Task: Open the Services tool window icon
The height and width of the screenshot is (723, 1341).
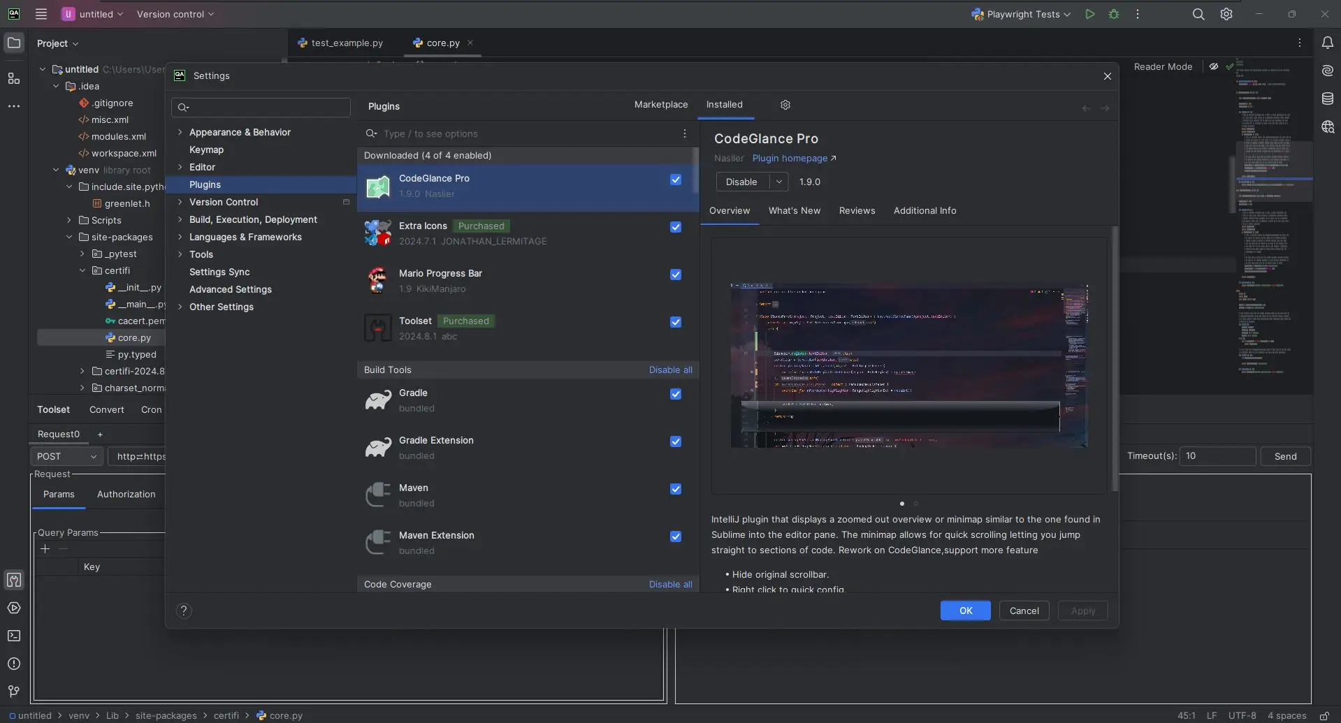Action: click(x=13, y=608)
